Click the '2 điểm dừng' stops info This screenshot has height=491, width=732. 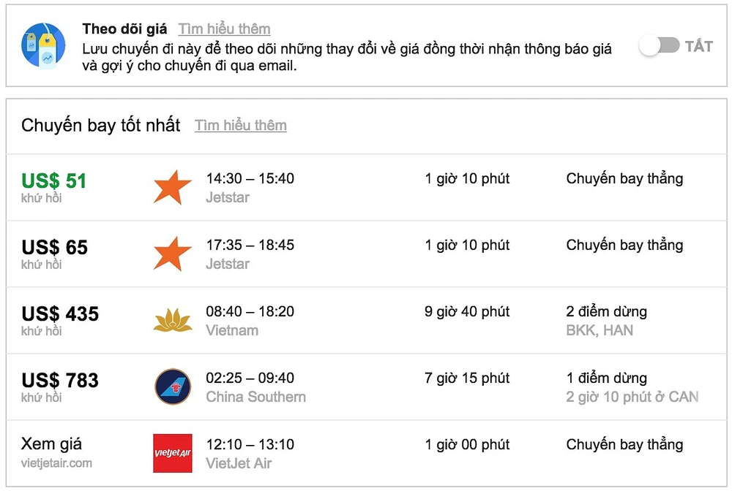(x=606, y=312)
